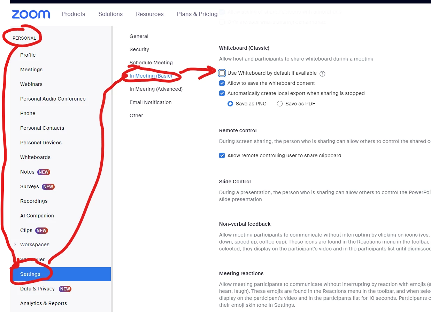Viewport: 431px width, 312px height.
Task: Select the In Meeting (Basic) tab
Action: [x=151, y=76]
